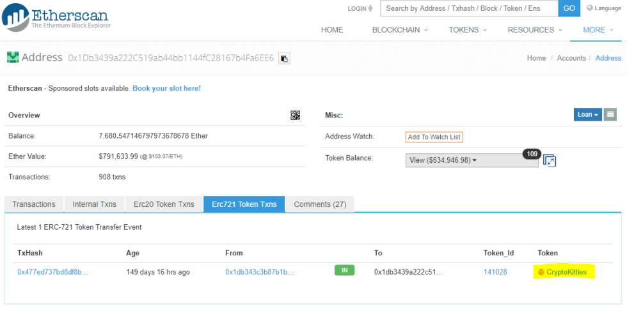
Task: Click the CryptoKitties token icon
Action: (541, 272)
